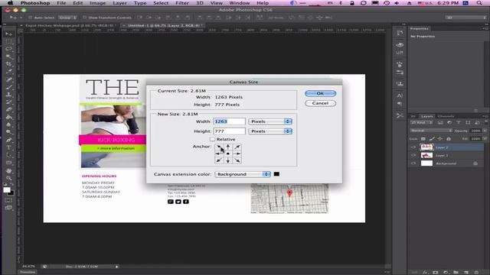
Task: Open the collapsed Character panel icon
Action: 400,95
